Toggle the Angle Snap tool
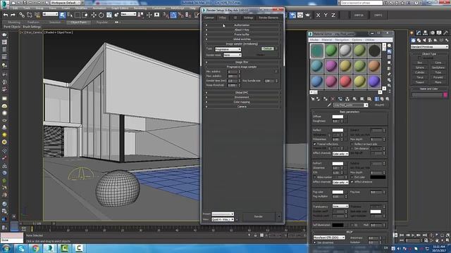 [x=173, y=15]
